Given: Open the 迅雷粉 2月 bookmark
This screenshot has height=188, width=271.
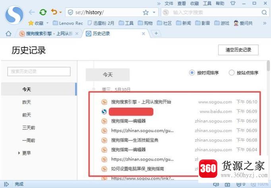Looking at the screenshot, I should click(101, 23).
